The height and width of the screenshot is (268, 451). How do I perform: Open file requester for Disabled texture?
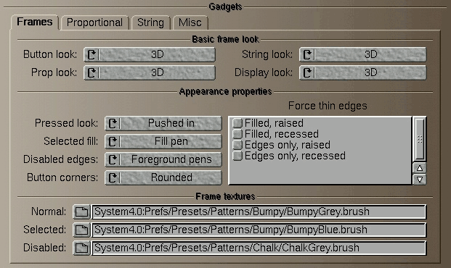[81, 248]
